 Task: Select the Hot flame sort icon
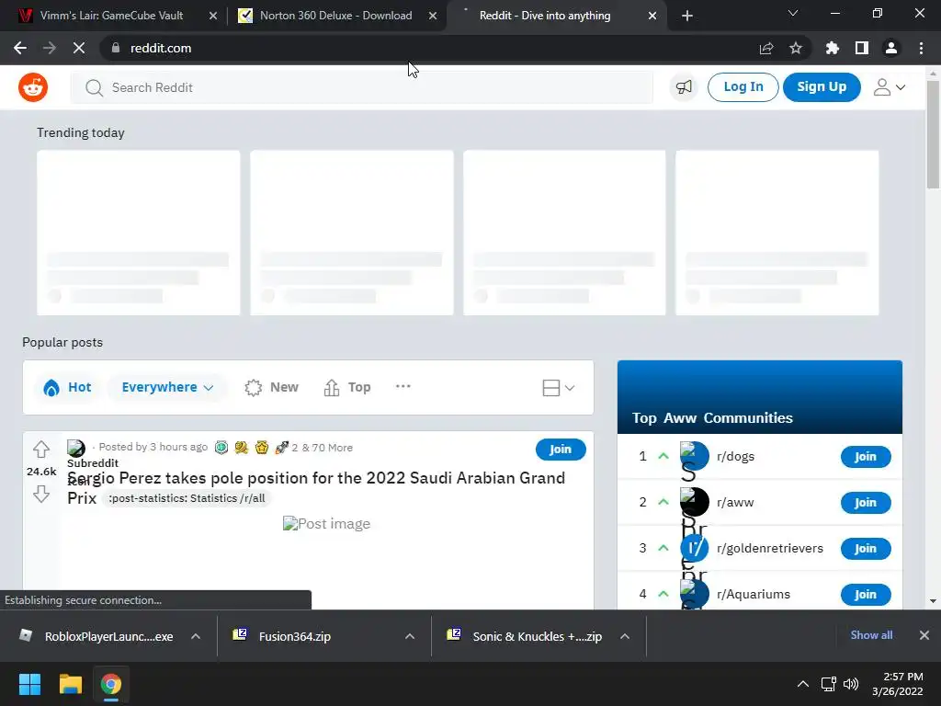tap(51, 388)
